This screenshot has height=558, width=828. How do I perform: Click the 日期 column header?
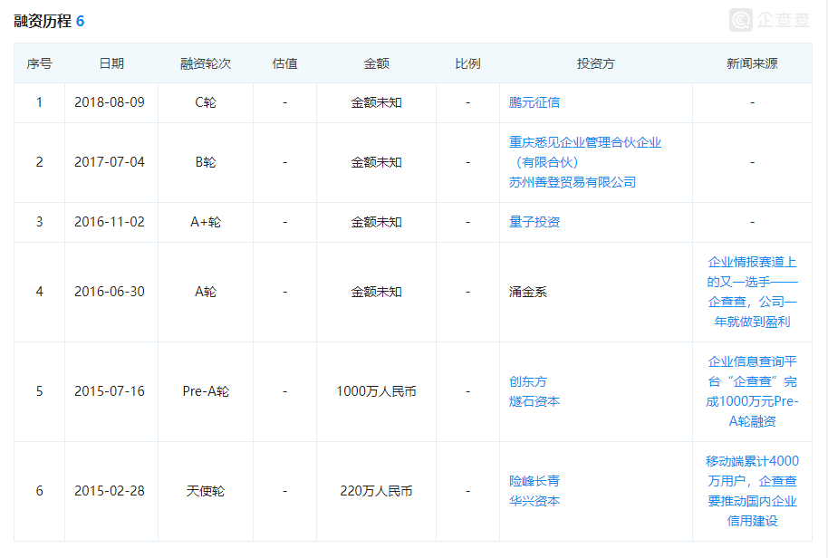pyautogui.click(x=111, y=63)
